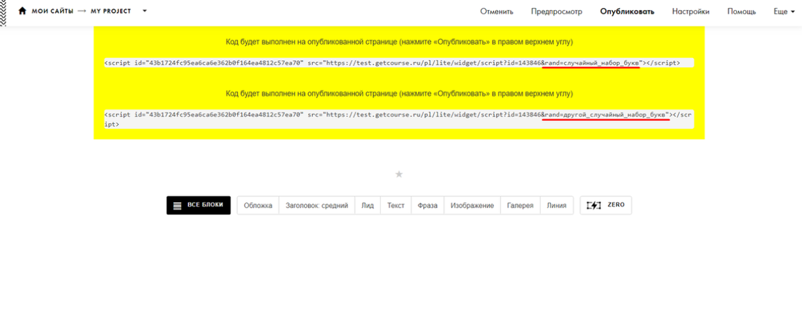Click the hamburger icon in ВСЕ БЛОКИ button
802x321 pixels.
(x=177, y=206)
